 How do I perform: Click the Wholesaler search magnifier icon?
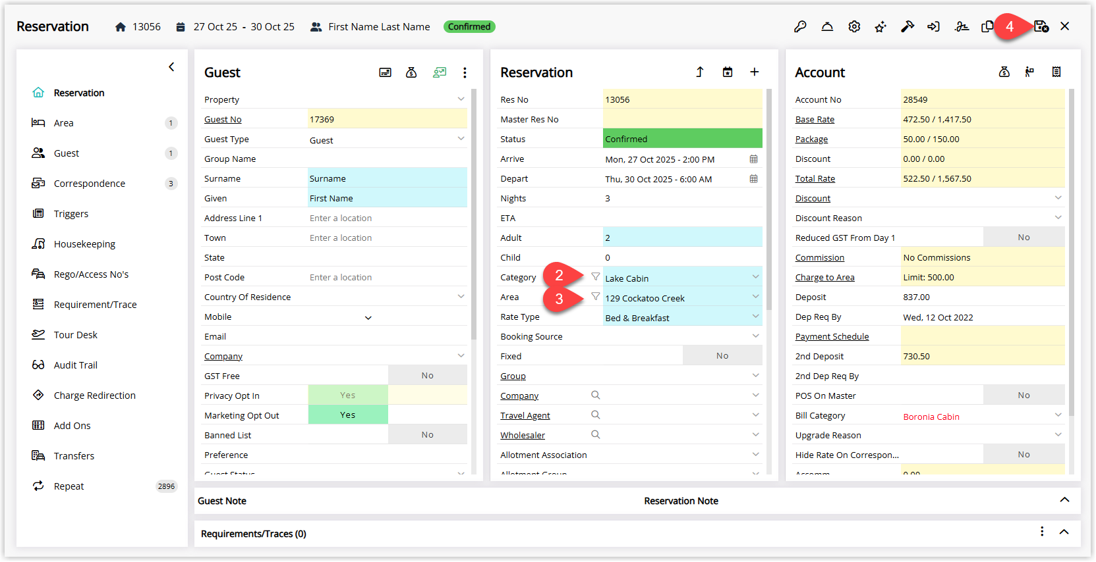pyautogui.click(x=596, y=434)
